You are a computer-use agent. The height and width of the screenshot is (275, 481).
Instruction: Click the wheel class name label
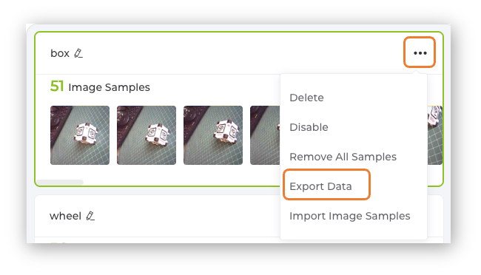(x=65, y=216)
